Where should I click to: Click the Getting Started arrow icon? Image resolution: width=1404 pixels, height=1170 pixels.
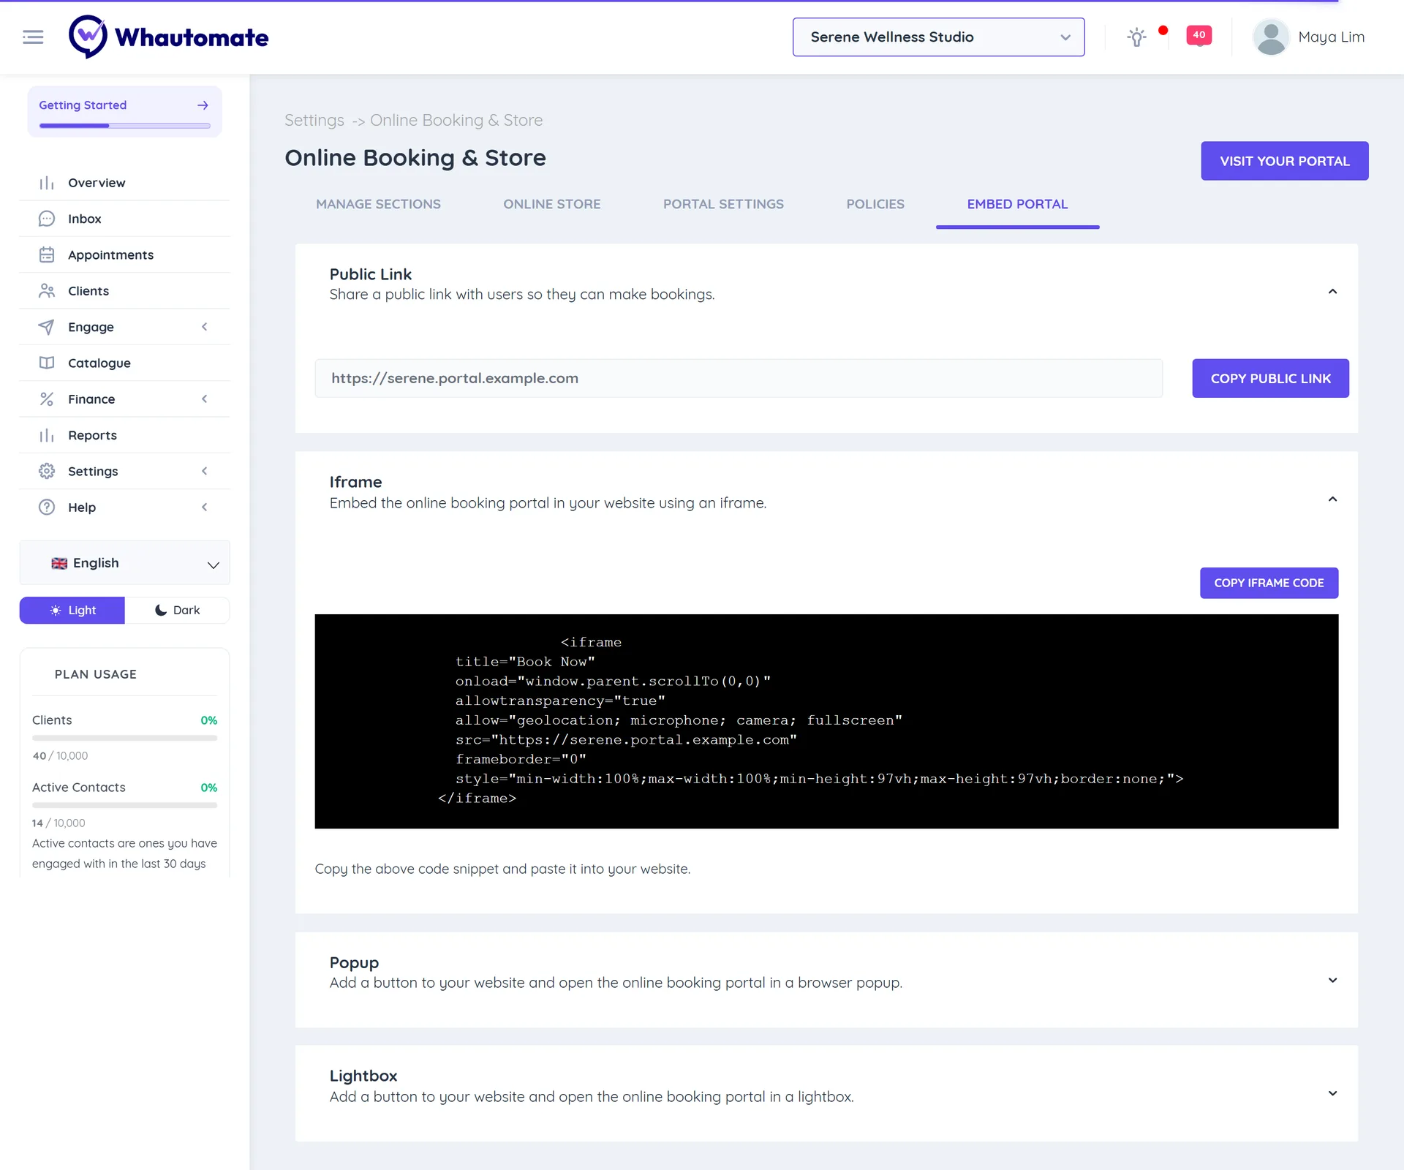coord(203,105)
